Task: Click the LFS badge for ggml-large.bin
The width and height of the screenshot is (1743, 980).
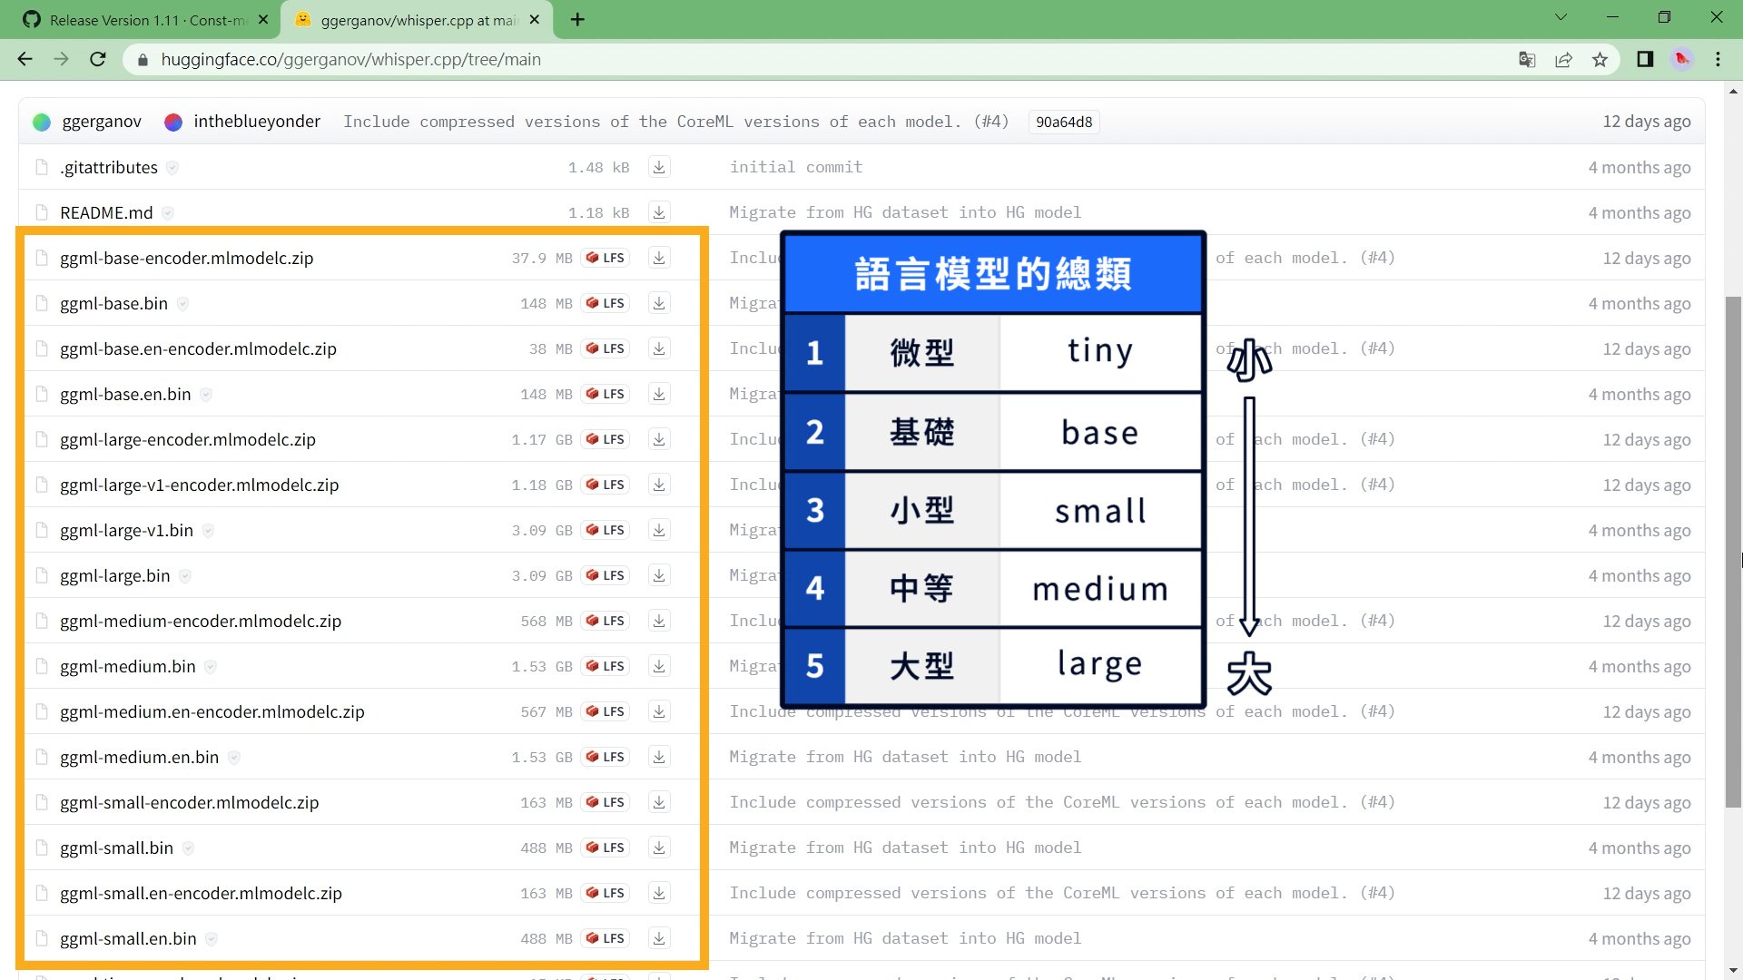Action: 606,575
